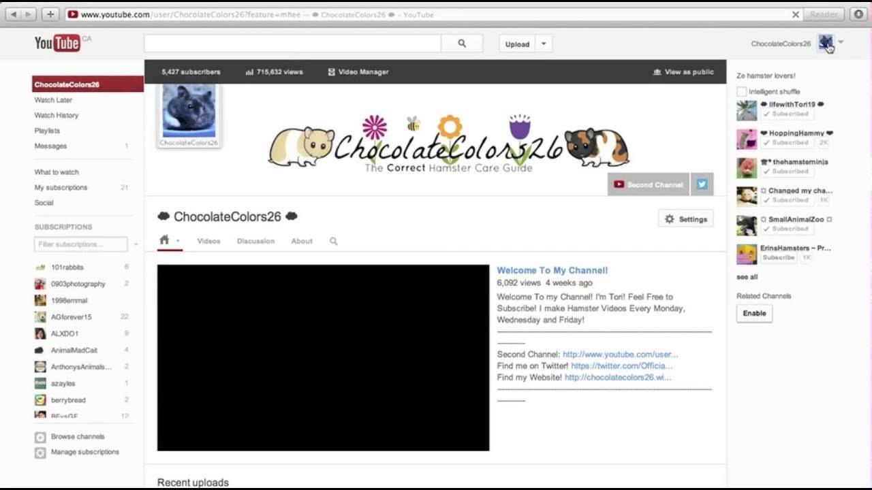Click see all featured channels
The image size is (872, 490).
747,277
